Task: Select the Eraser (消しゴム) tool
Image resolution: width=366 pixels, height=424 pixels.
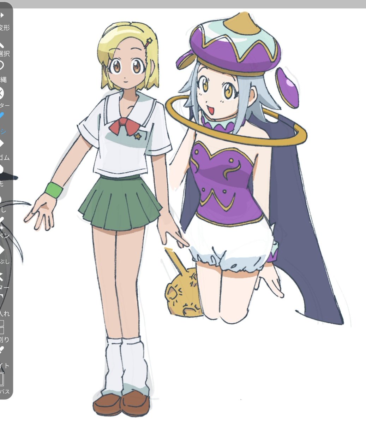Action: pyautogui.click(x=5, y=149)
